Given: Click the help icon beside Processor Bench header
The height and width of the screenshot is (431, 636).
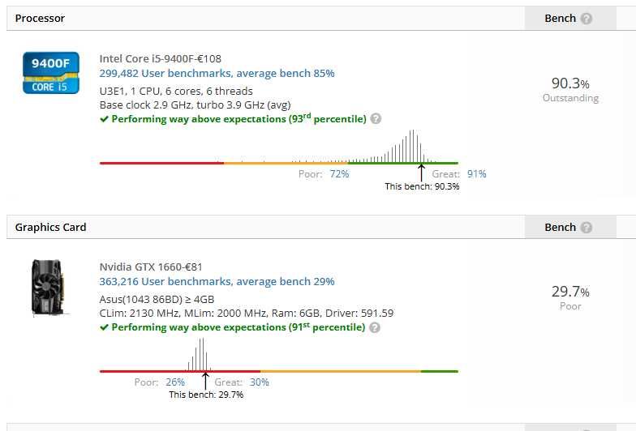Looking at the screenshot, I should [587, 19].
